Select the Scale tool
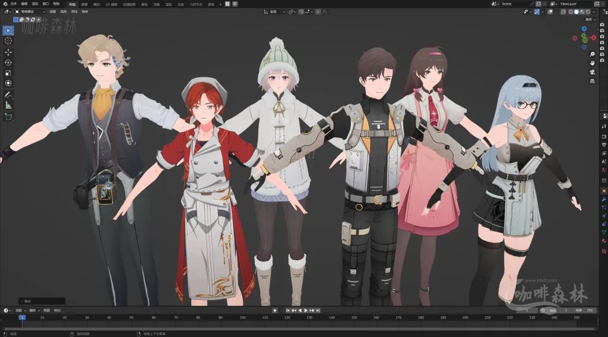This screenshot has width=608, height=337. point(8,73)
